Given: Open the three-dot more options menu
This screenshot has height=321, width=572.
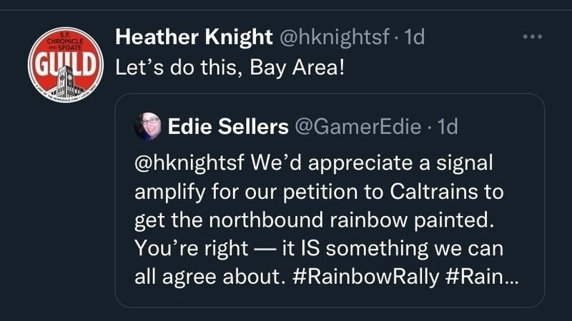Looking at the screenshot, I should click(x=533, y=38).
